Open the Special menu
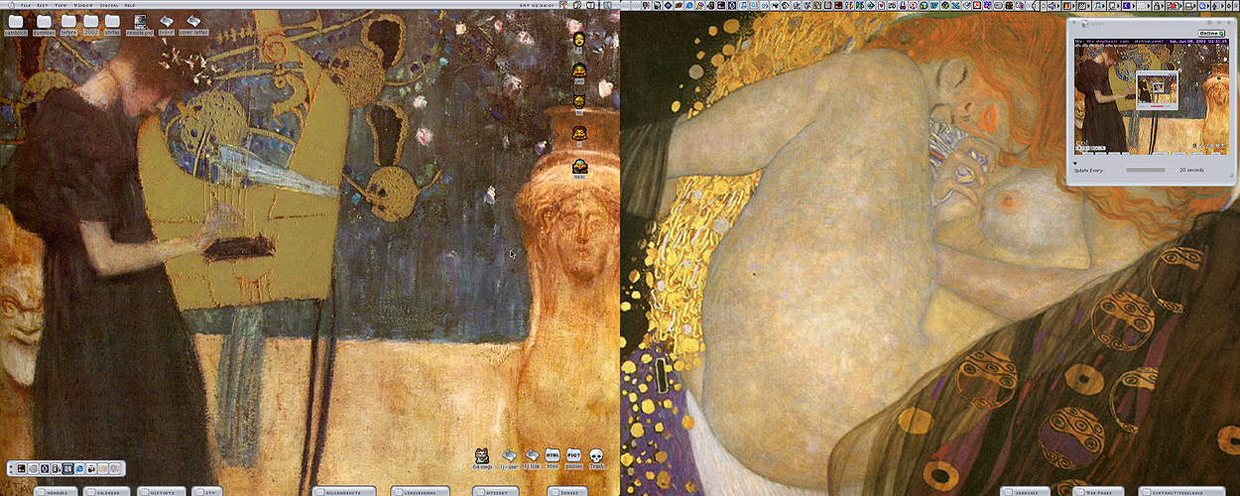Image resolution: width=1240 pixels, height=496 pixels. click(x=109, y=5)
